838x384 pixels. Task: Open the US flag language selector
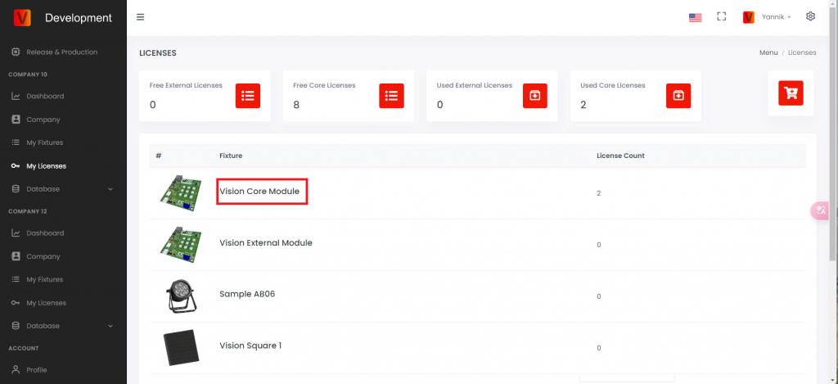point(696,17)
